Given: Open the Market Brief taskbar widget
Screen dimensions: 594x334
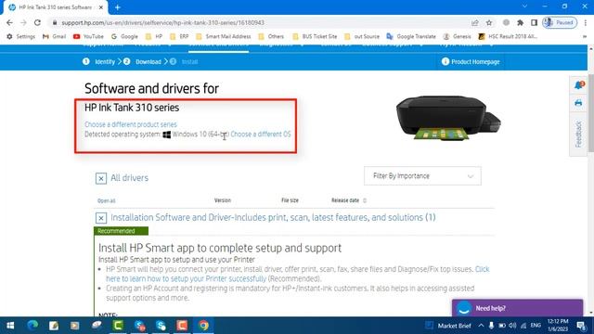Looking at the screenshot, I should click(x=447, y=326).
